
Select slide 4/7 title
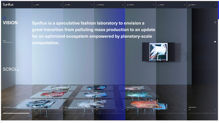coord(97,107)
